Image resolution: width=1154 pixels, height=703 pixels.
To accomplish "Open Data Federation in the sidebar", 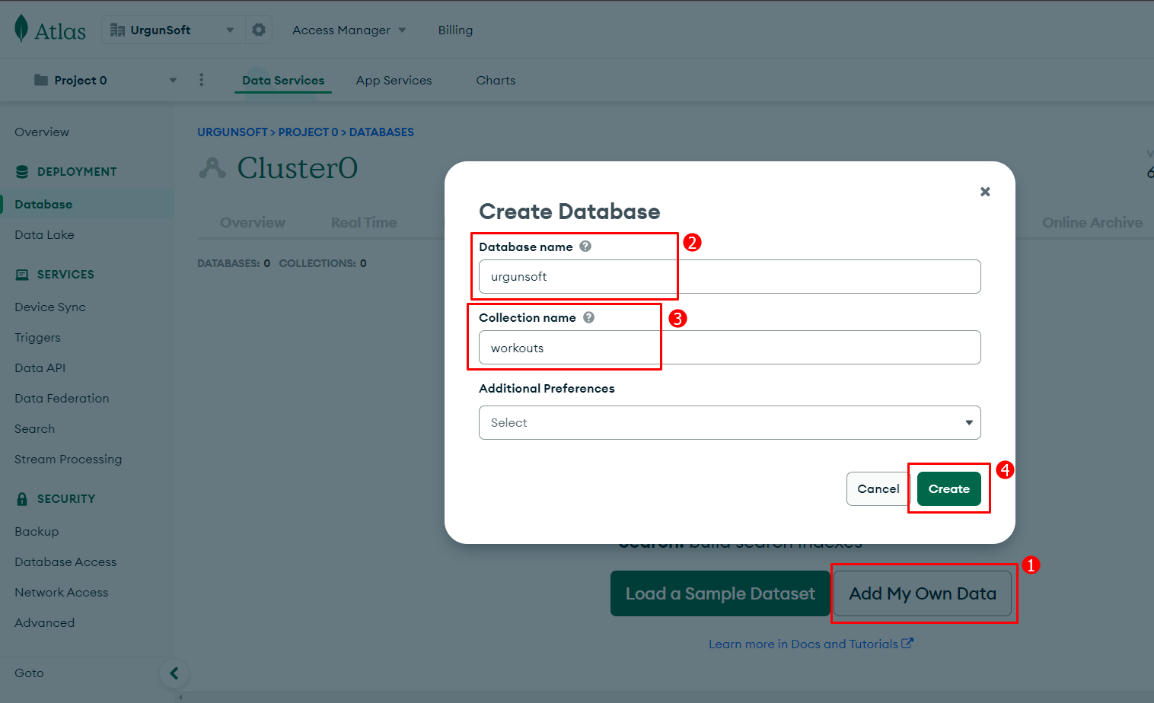I will coord(62,399).
